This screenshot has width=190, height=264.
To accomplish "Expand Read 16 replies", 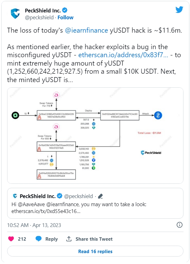I will pos(95,251).
